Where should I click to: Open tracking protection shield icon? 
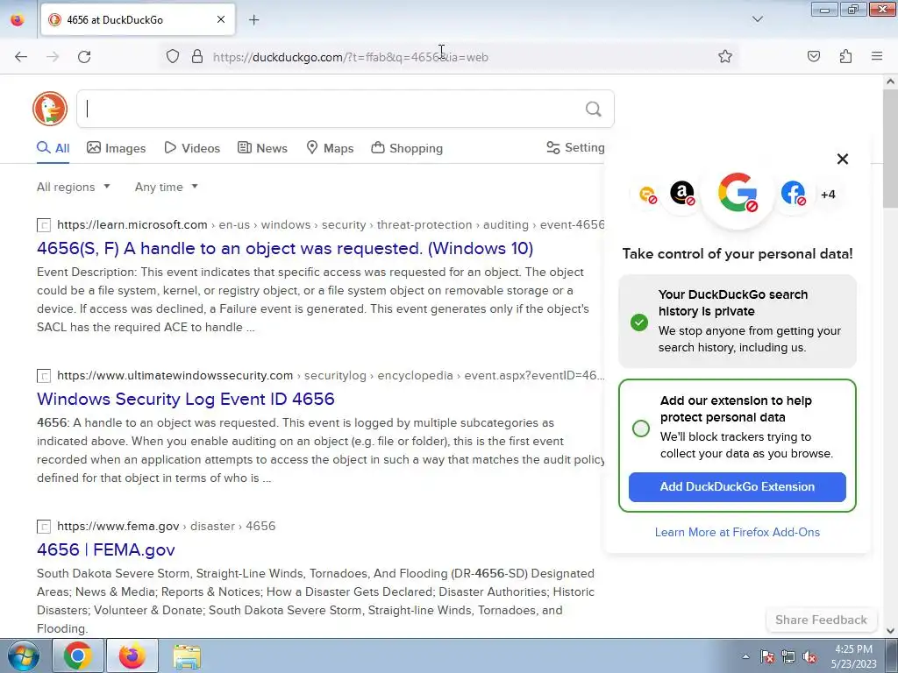point(173,57)
